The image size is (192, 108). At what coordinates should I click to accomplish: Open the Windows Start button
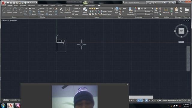coord(3,105)
